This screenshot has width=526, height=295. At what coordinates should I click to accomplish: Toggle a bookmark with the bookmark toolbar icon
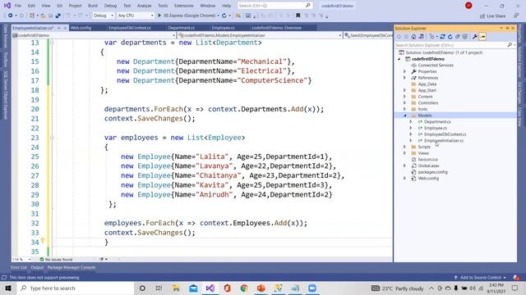click(x=298, y=16)
